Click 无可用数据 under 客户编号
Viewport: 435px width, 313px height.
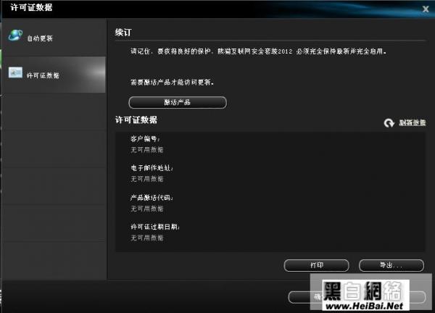pyautogui.click(x=146, y=150)
